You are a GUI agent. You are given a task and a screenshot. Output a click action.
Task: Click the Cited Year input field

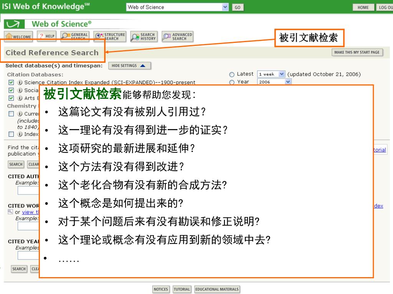[x=28, y=255]
